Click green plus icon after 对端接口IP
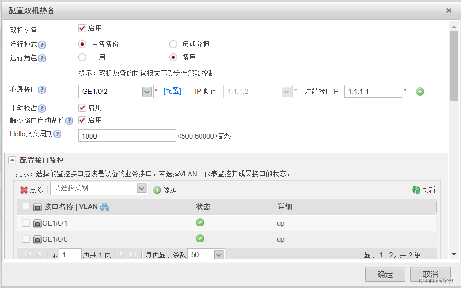Screen dimensions: 461x288 click(x=420, y=92)
